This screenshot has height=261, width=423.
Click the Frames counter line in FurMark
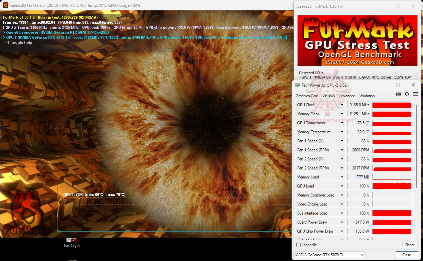(x=62, y=22)
